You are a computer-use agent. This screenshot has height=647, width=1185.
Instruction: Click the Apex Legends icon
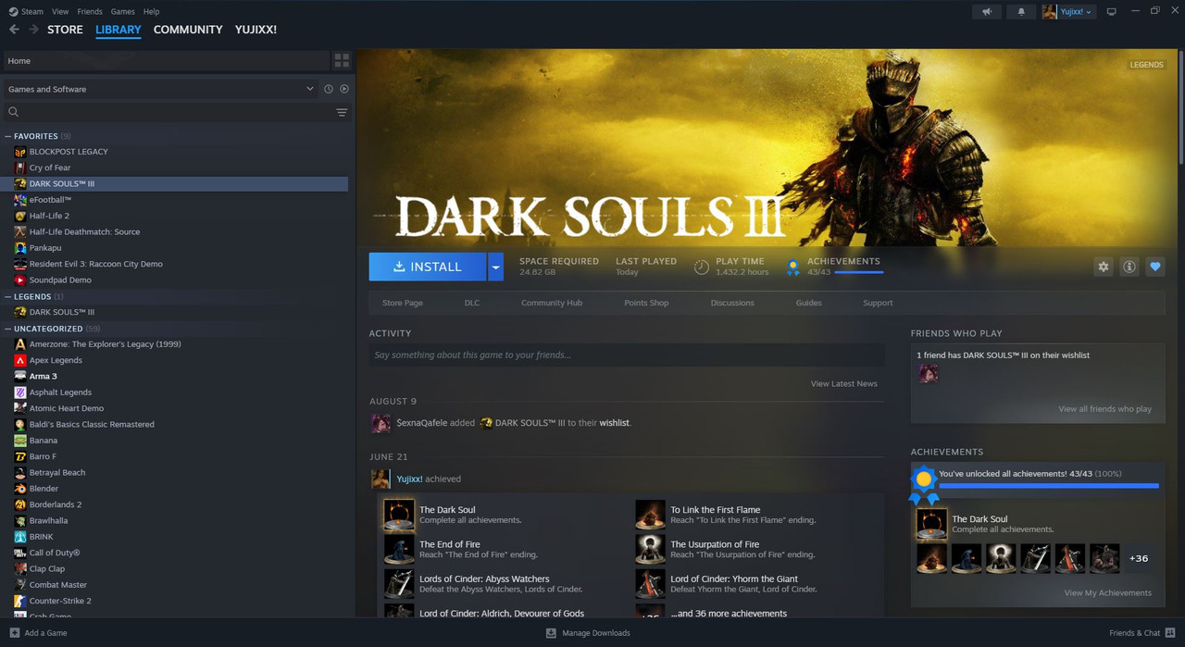pos(20,360)
